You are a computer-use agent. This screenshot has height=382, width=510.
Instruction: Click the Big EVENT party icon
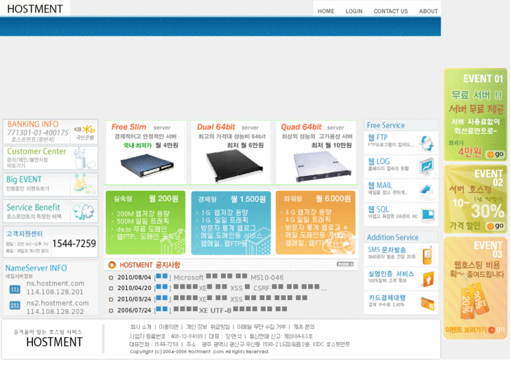(83, 184)
